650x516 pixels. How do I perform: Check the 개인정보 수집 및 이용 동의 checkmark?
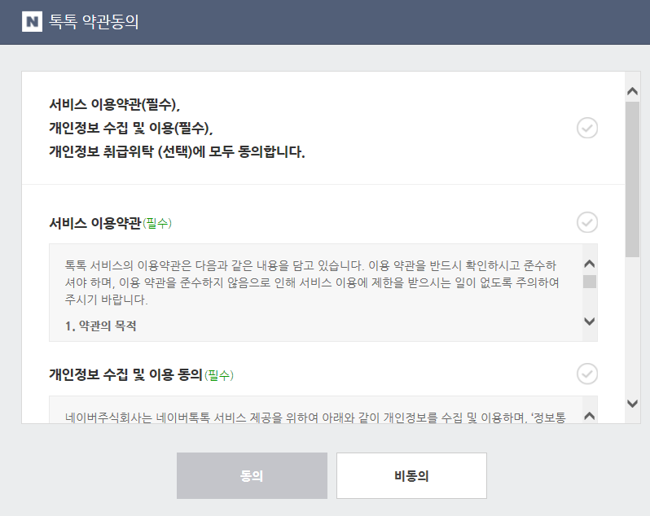click(x=587, y=374)
